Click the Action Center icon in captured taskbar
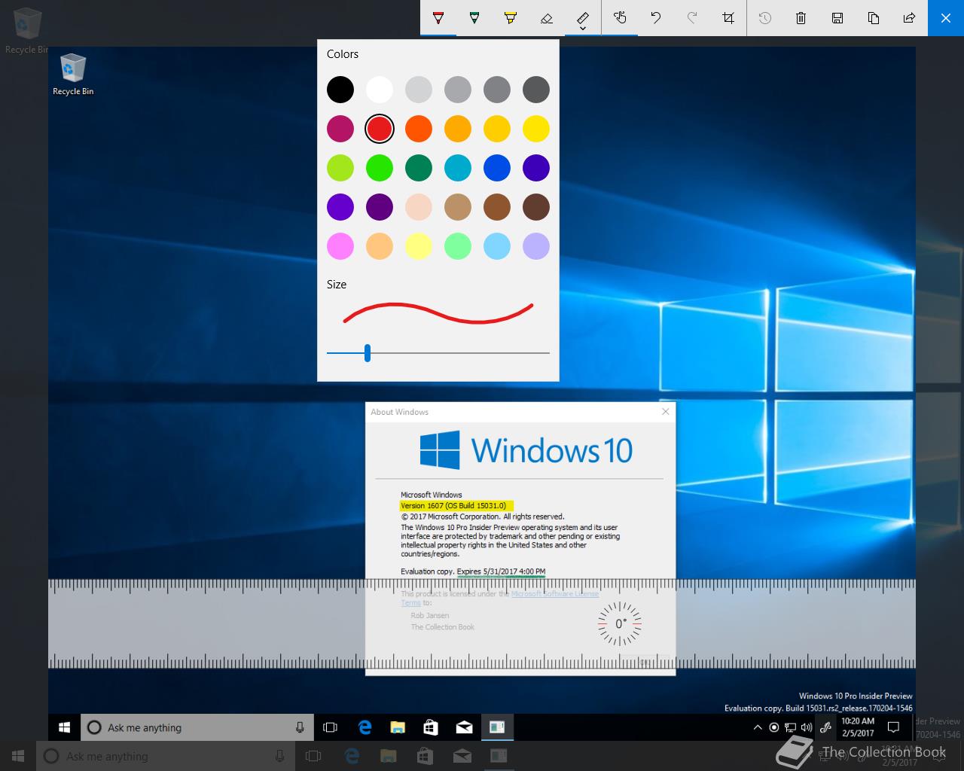 894,727
